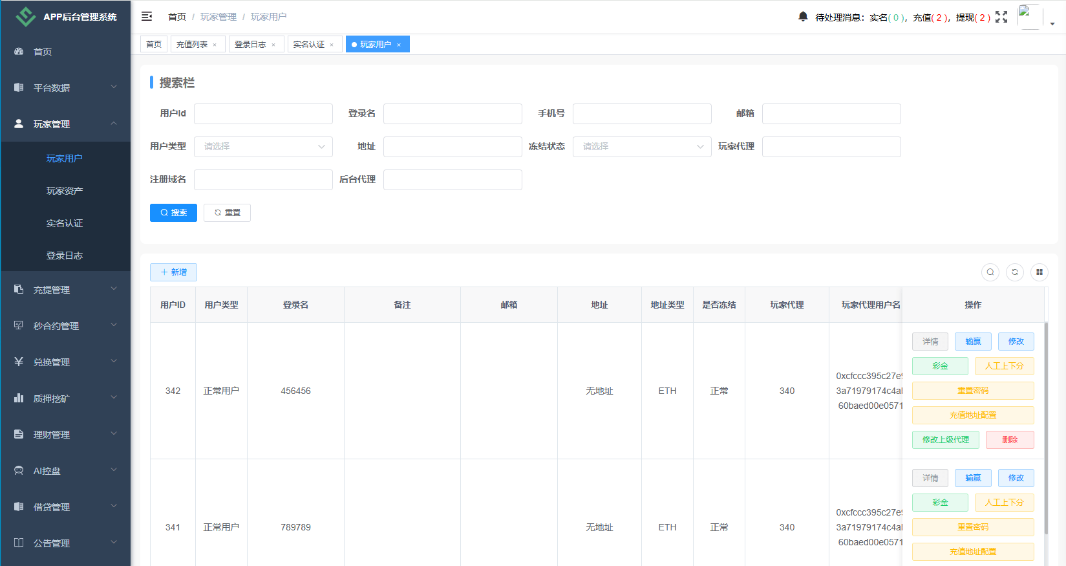Click the table search toggle icon
This screenshot has width=1066, height=566.
click(x=990, y=272)
